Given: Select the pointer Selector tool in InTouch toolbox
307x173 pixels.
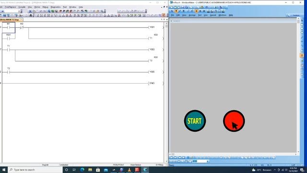Looking at the screenshot, I should tap(302, 20).
